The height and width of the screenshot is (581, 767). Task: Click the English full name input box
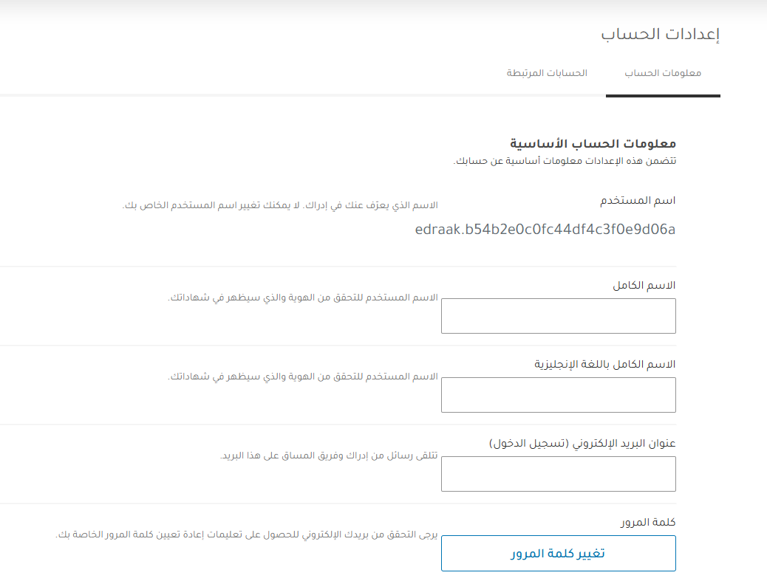[x=558, y=395]
